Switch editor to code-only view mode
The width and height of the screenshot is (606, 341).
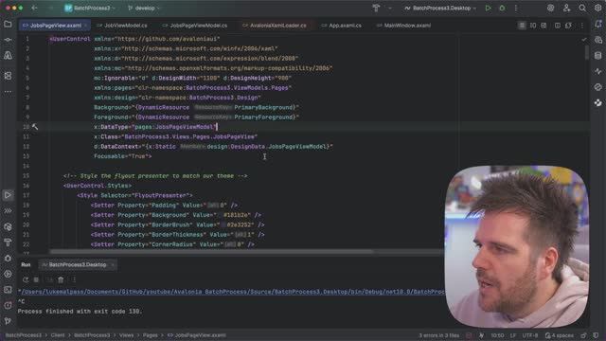click(522, 26)
